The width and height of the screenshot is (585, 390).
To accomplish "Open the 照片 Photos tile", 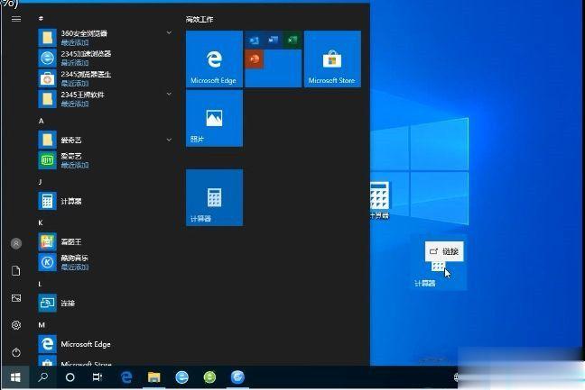I will click(214, 118).
